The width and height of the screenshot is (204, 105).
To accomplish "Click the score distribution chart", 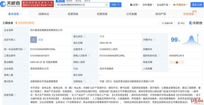I will [x=192, y=40].
